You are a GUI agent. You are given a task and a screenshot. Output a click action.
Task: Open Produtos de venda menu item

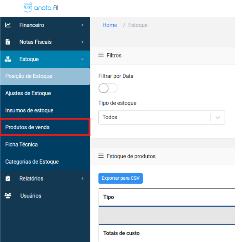[45, 127]
